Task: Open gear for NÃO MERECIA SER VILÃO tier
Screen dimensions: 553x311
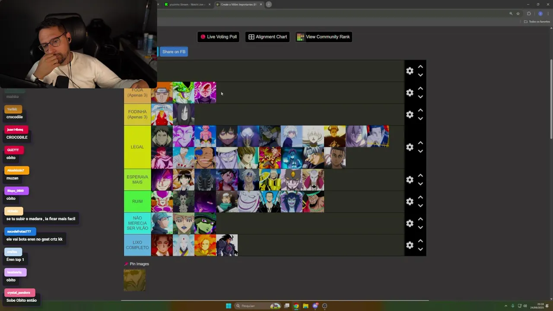Action: click(x=410, y=223)
